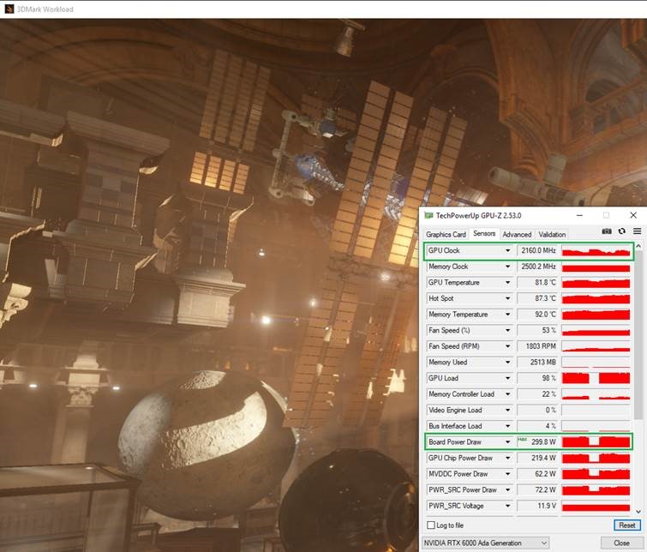Open the PWR_SRC Voltage dropdown
Image resolution: width=647 pixels, height=552 pixels.
coord(507,506)
